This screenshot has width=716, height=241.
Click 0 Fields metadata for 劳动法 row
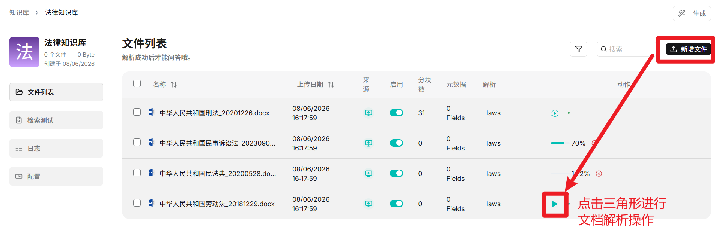pos(455,204)
